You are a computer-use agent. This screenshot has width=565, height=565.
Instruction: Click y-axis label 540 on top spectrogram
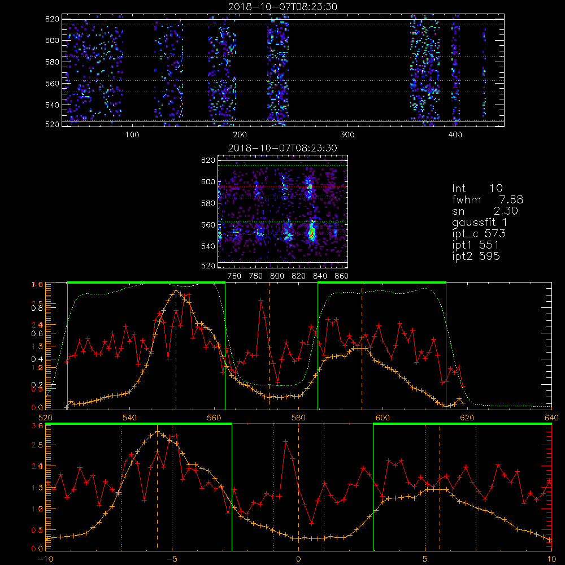coord(52,105)
